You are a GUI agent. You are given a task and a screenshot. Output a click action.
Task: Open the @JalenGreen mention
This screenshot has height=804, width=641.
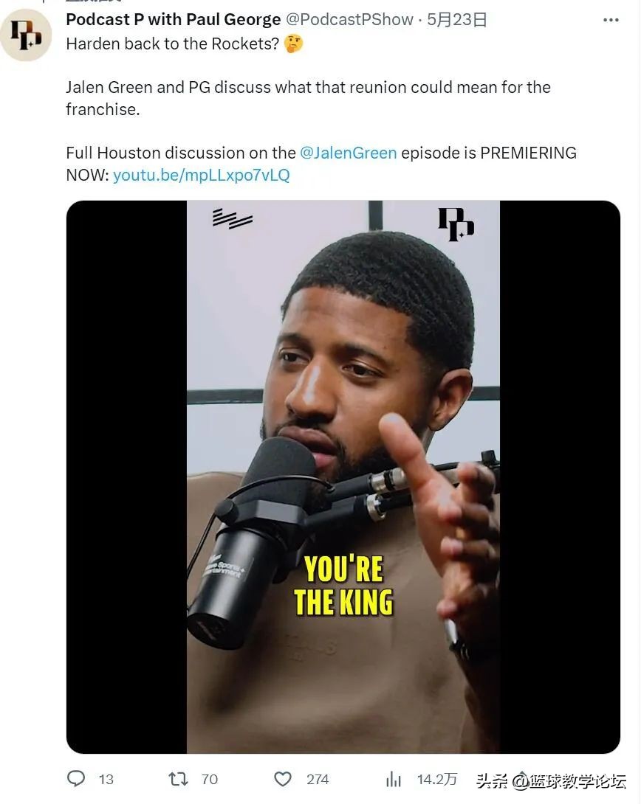pos(348,153)
